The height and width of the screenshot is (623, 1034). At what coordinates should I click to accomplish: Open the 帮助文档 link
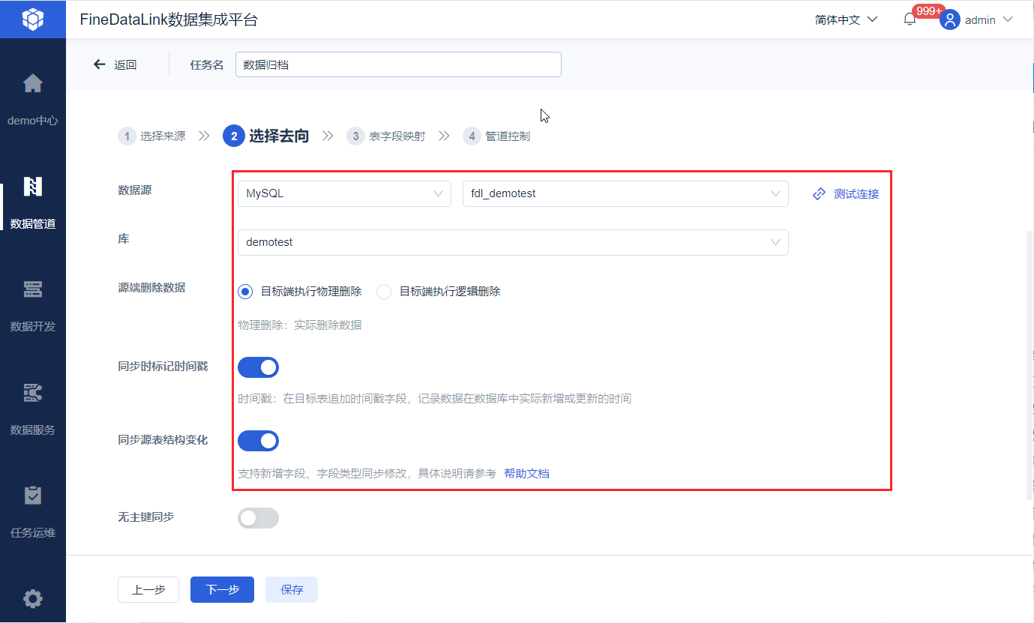tap(526, 474)
